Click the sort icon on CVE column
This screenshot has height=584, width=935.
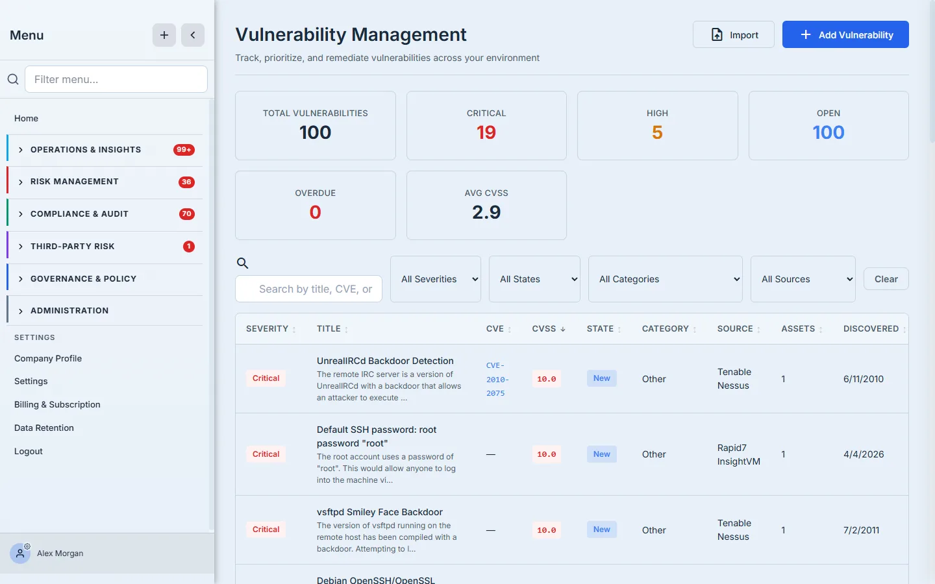[x=509, y=330]
